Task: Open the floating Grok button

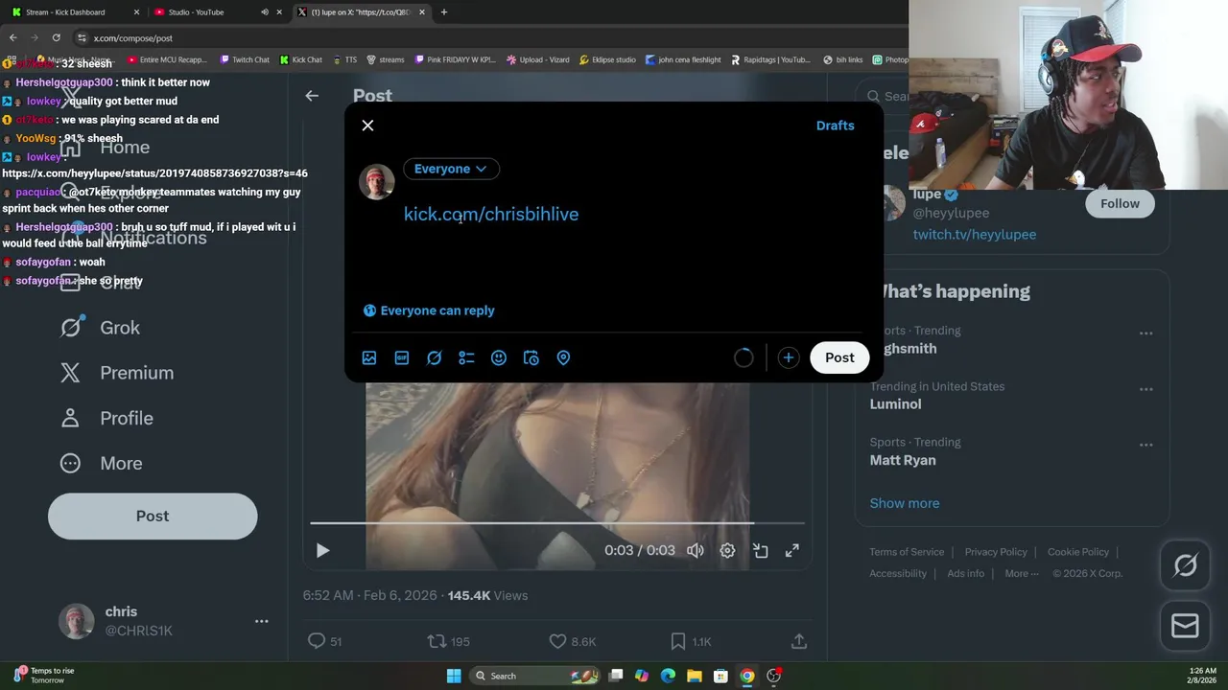Action: point(1185,565)
